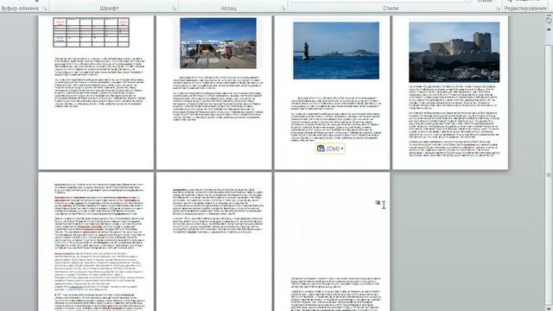The image size is (553, 311).
Task: Click the Шрифт group label
Action: click(109, 8)
